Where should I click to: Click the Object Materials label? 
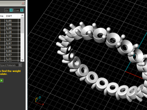coord(8,65)
